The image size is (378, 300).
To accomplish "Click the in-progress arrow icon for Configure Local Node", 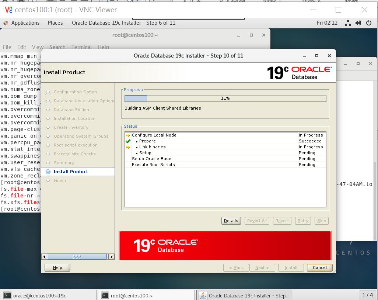I will pyautogui.click(x=128, y=135).
